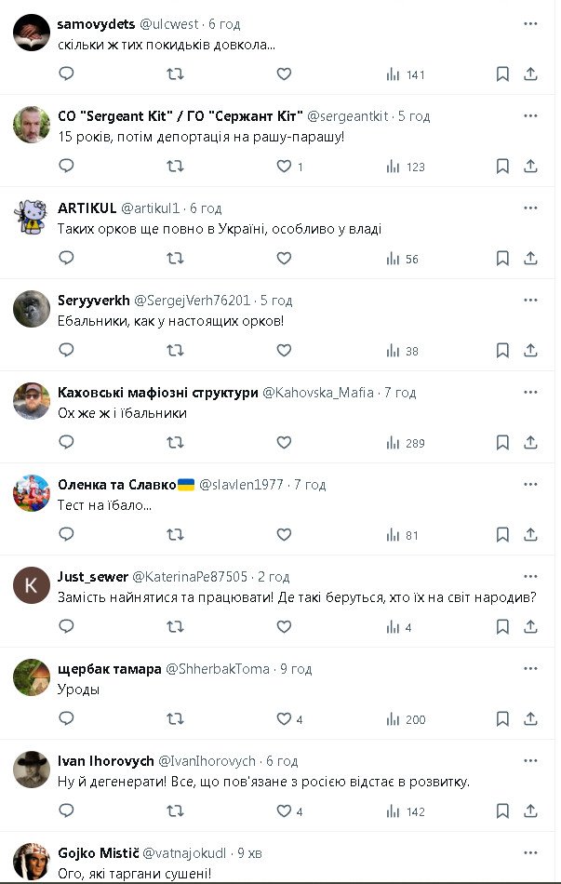This screenshot has width=561, height=884.
Task: Click Just_sewer's K avatar
Action: (31, 585)
